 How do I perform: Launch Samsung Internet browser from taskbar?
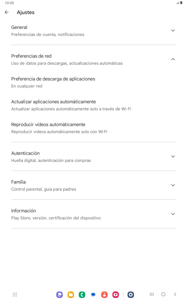click(x=60, y=295)
